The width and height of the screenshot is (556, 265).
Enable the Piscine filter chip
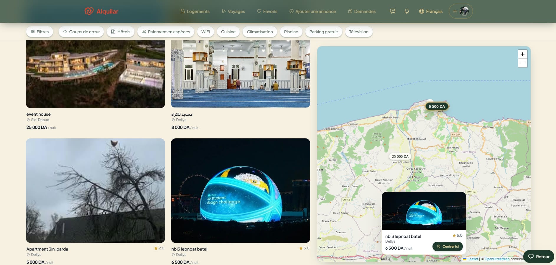point(291,32)
